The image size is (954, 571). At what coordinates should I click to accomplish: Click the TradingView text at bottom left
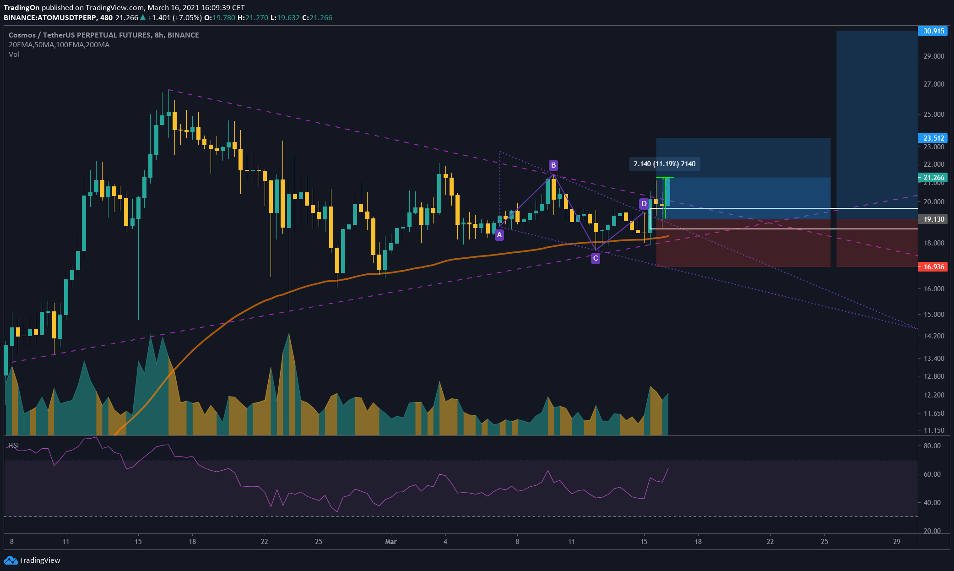click(x=40, y=560)
